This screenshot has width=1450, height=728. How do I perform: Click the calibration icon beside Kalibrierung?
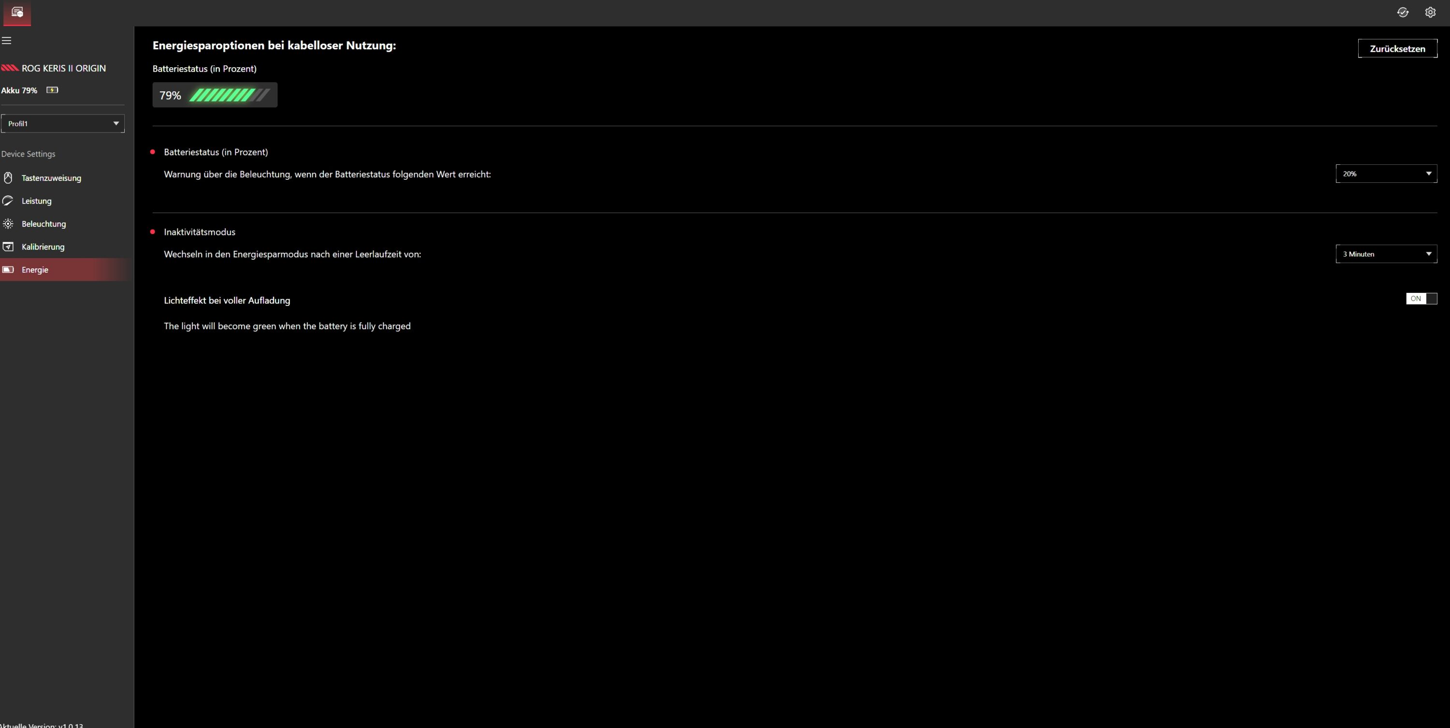(x=8, y=247)
